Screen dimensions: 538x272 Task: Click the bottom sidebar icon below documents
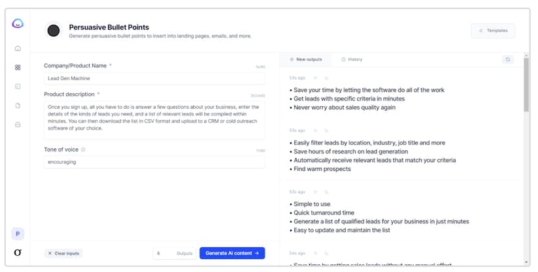click(x=18, y=124)
